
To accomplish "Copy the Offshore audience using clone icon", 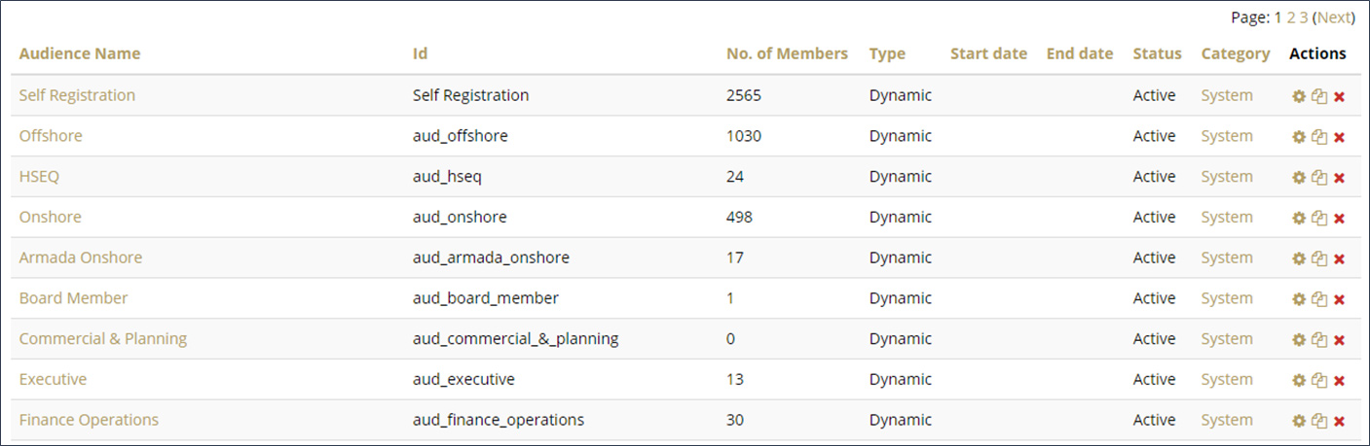I will tap(1318, 137).
